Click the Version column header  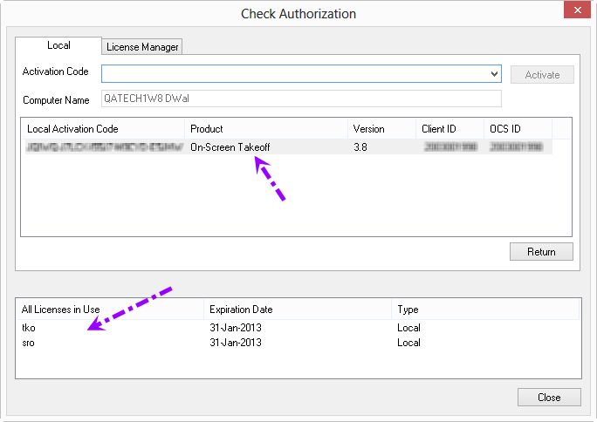pos(381,129)
